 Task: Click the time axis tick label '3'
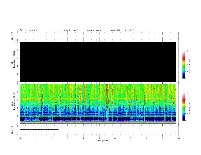pos(68,138)
